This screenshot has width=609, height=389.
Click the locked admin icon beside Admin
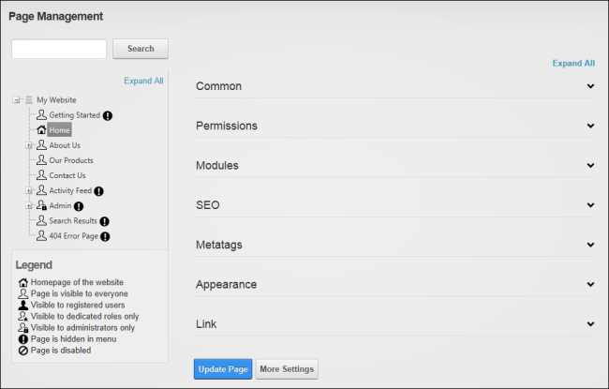coord(41,205)
